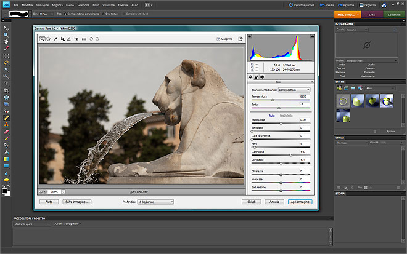
Task: Adjust the Temperatura slider handle
Action: pos(273,100)
